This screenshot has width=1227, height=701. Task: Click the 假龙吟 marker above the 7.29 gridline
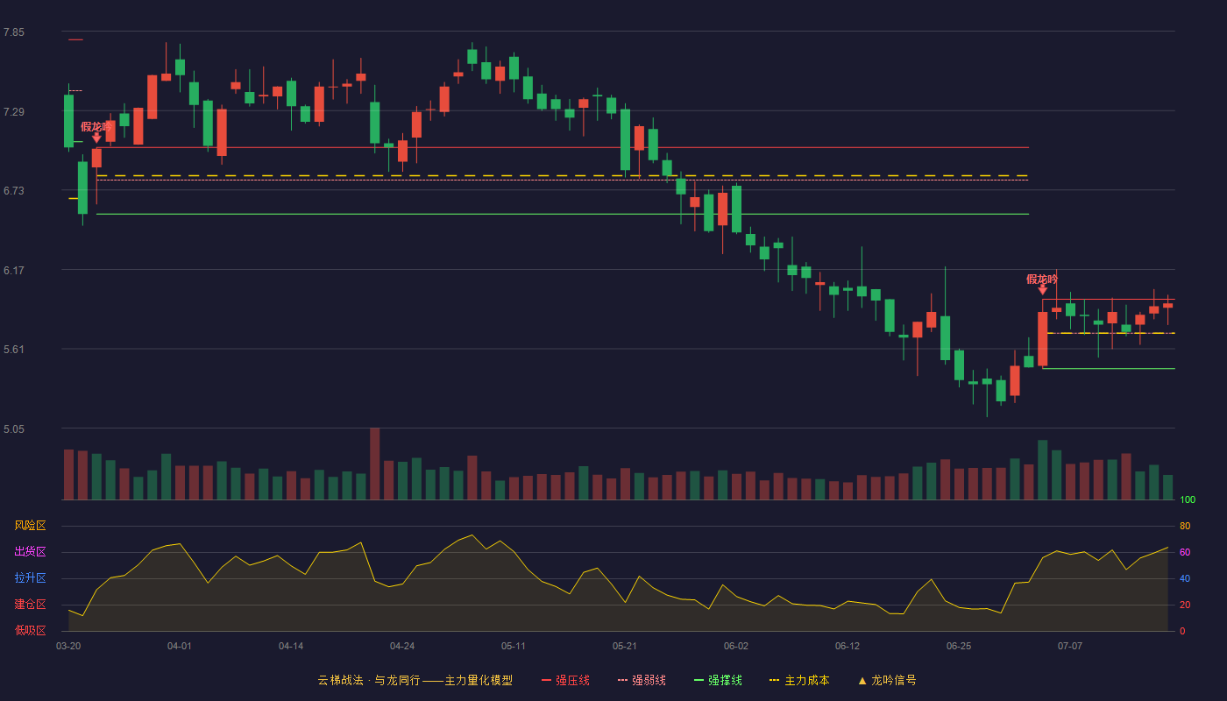(96, 127)
